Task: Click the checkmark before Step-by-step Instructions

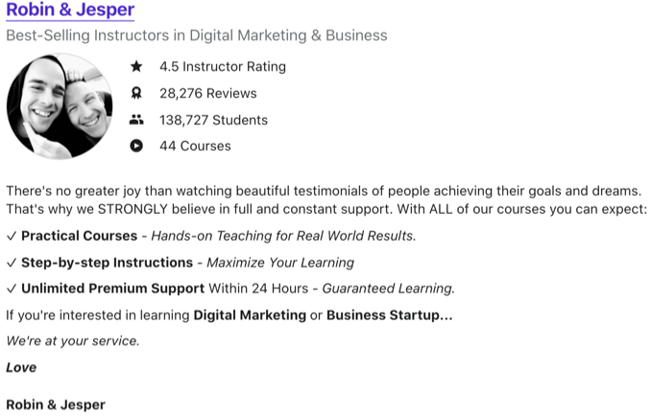Action: coord(12,263)
